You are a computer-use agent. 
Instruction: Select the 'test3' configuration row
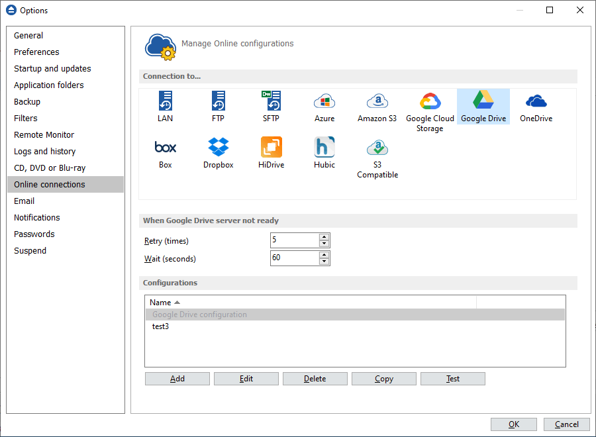point(355,326)
